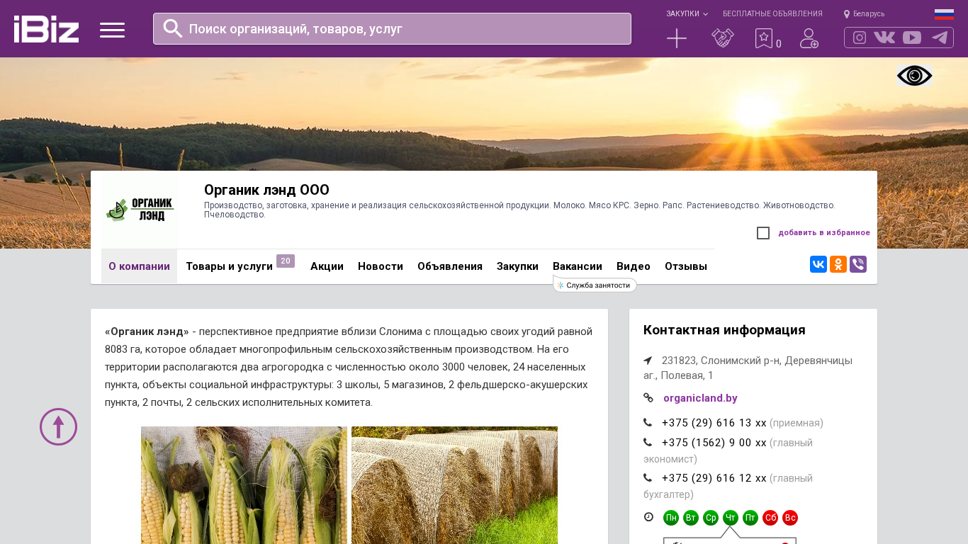Select Thursday (Чт) schedule circle
Image resolution: width=968 pixels, height=544 pixels.
tap(731, 518)
